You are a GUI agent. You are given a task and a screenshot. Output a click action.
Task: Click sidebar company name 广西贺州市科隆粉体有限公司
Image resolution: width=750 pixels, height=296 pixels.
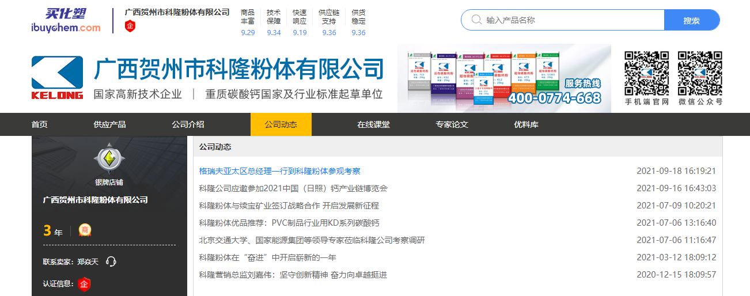[x=96, y=200]
